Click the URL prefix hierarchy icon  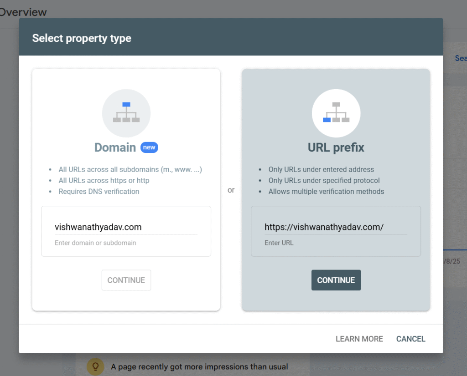336,113
